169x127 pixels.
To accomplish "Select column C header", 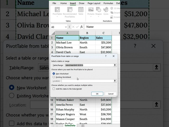I will click(x=104, y=33).
